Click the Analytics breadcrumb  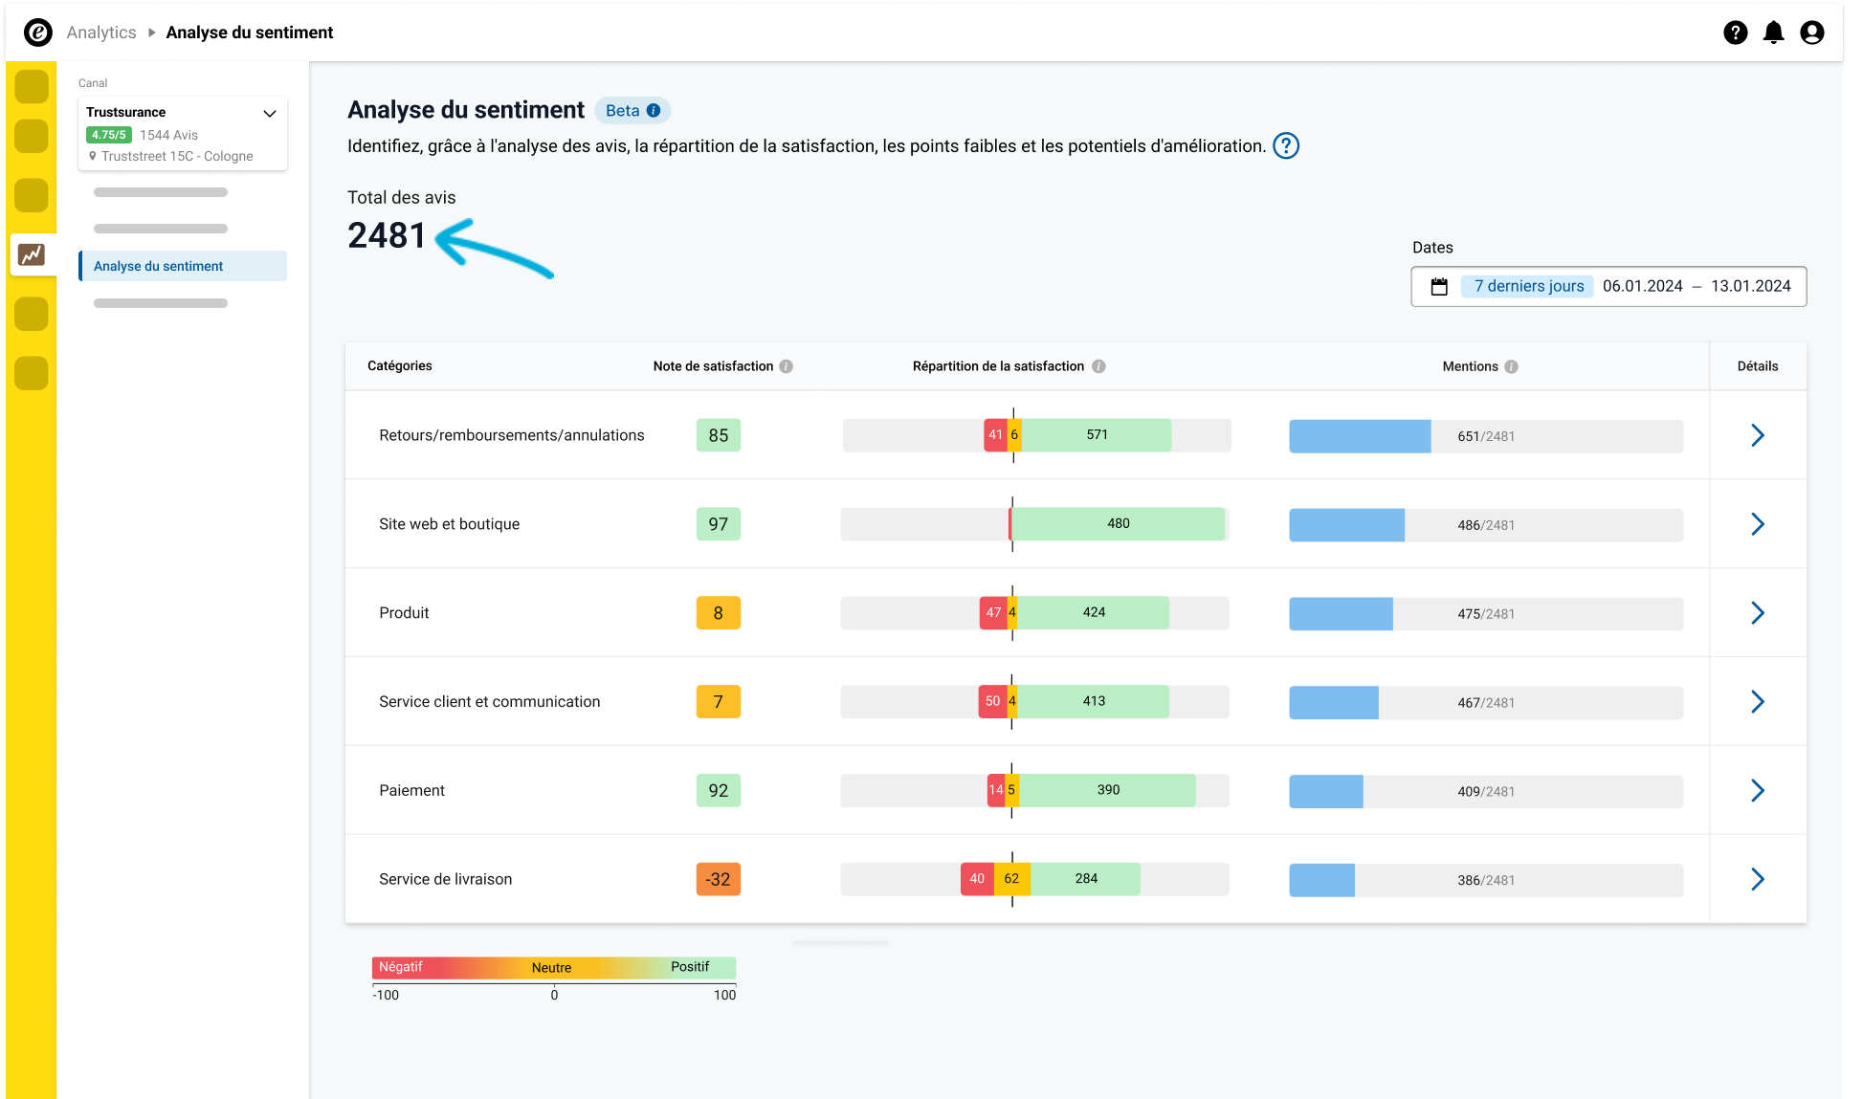click(x=101, y=33)
